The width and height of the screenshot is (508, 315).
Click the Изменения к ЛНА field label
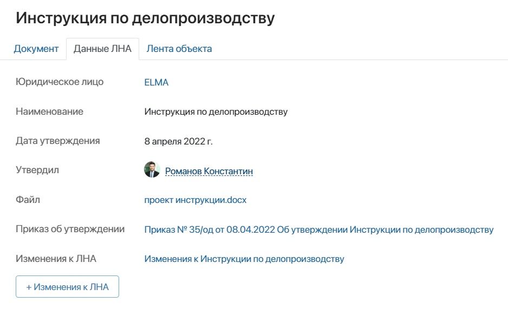(54, 259)
